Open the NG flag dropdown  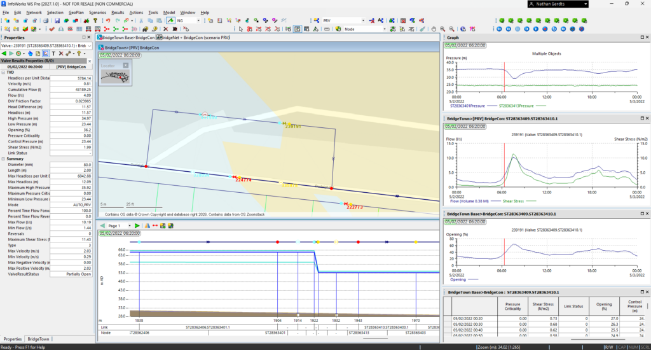pos(198,20)
